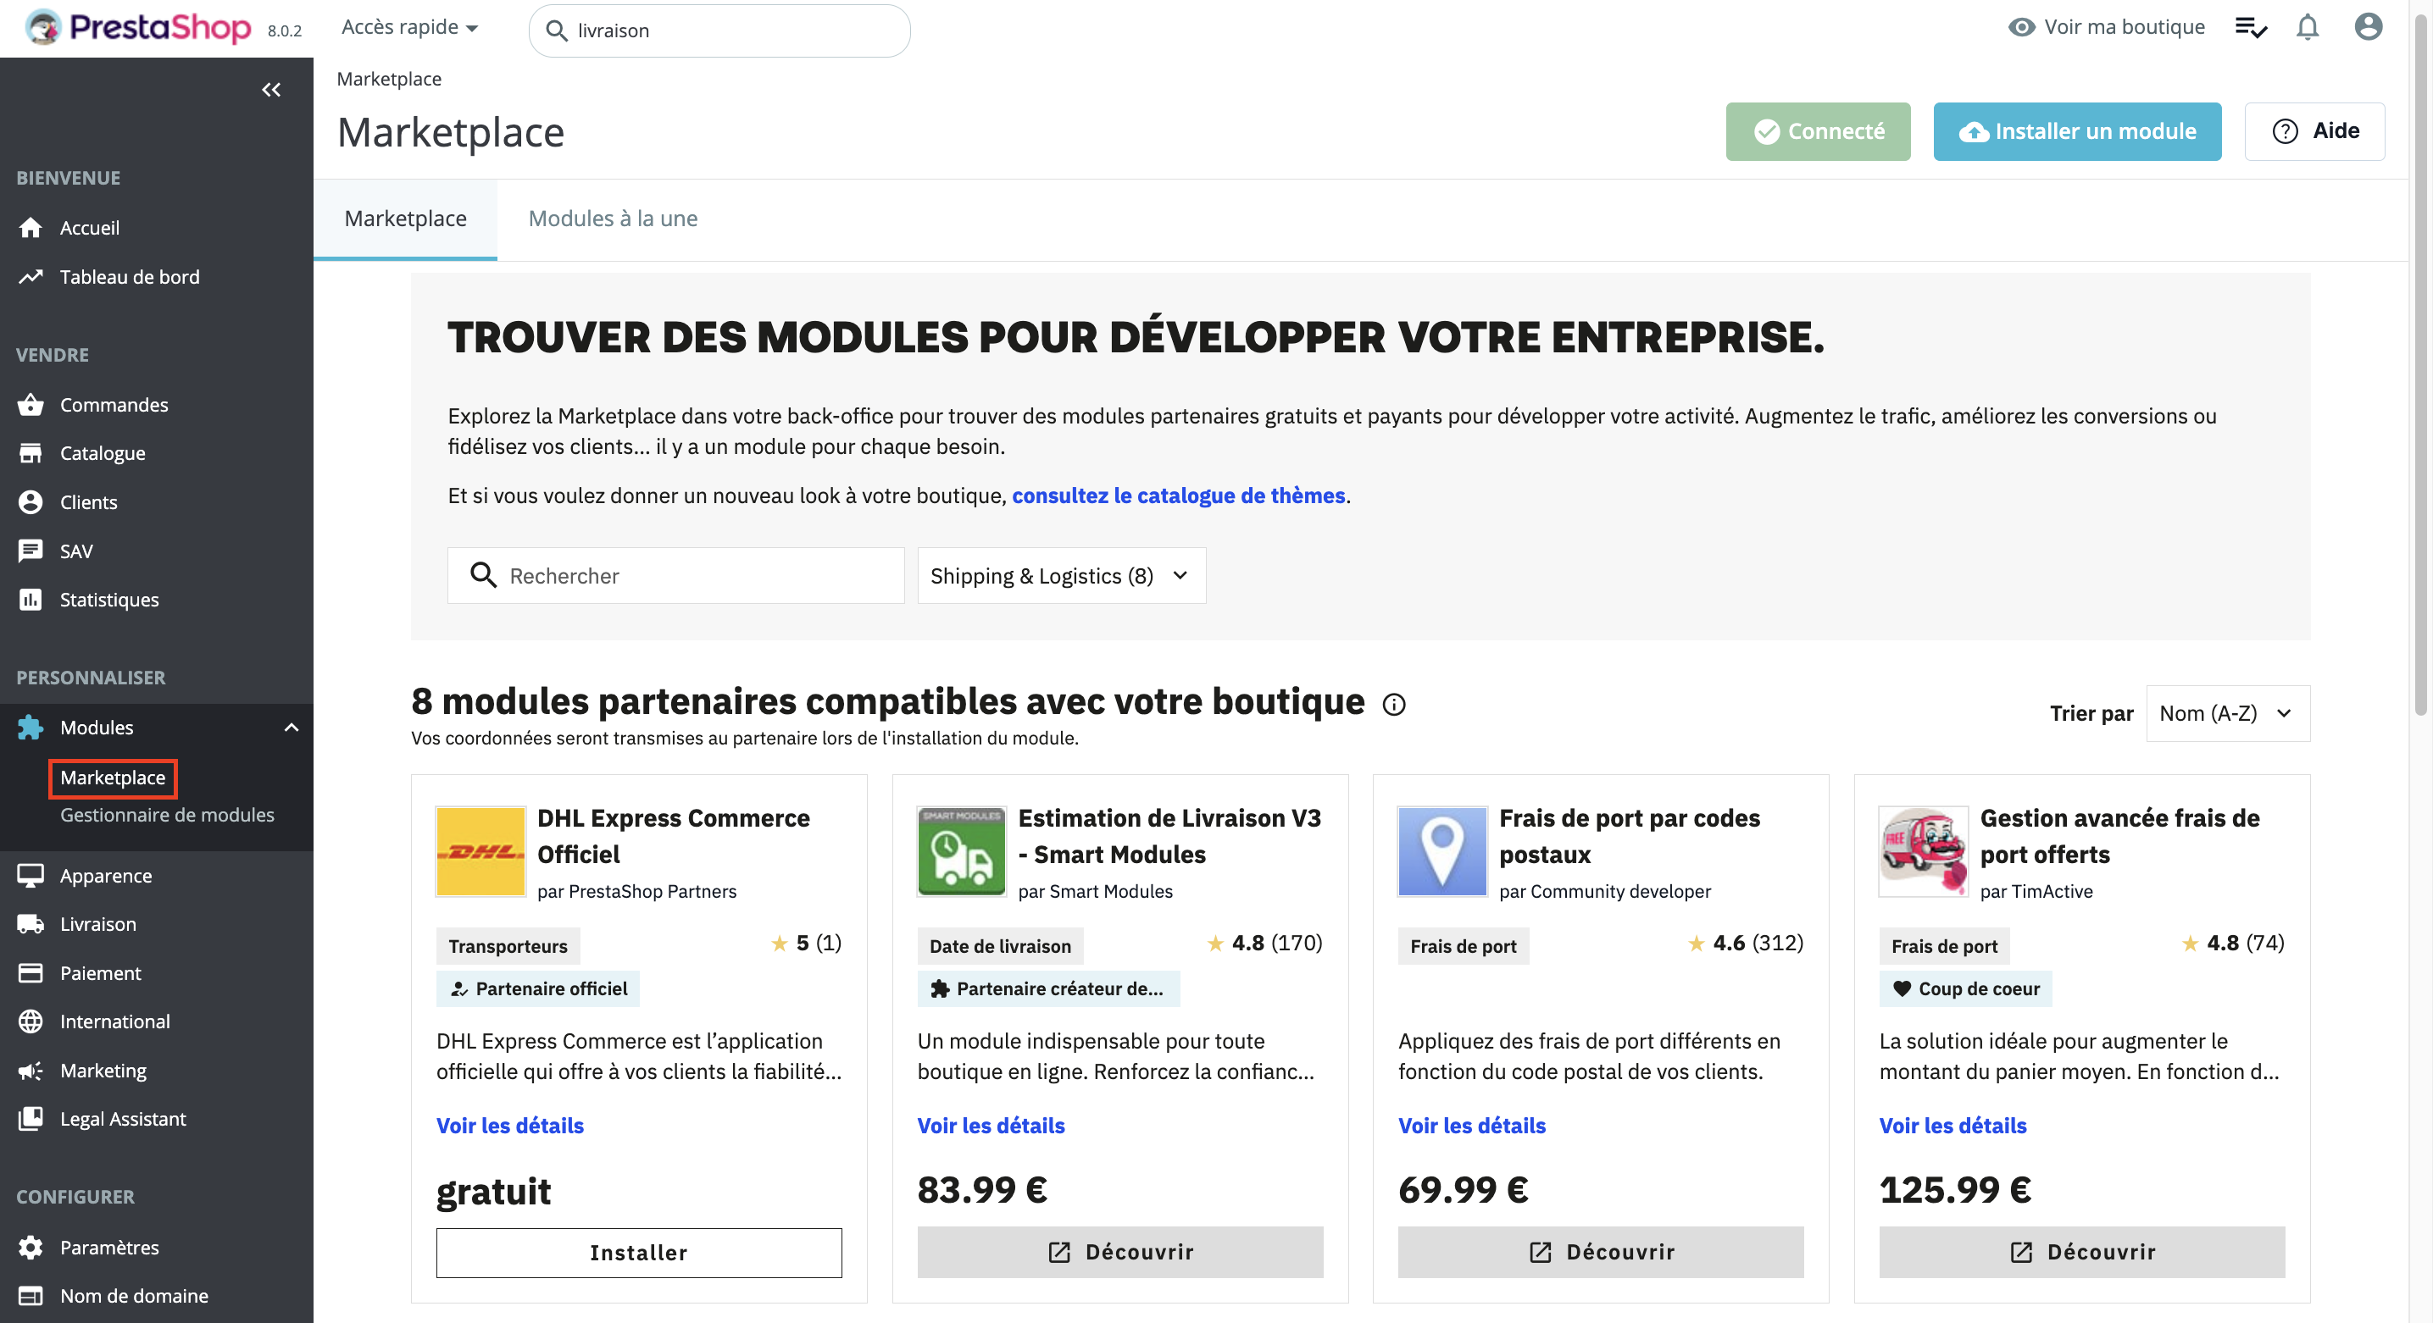Click the PrestaShop logo
This screenshot has width=2433, height=1323.
138,28
